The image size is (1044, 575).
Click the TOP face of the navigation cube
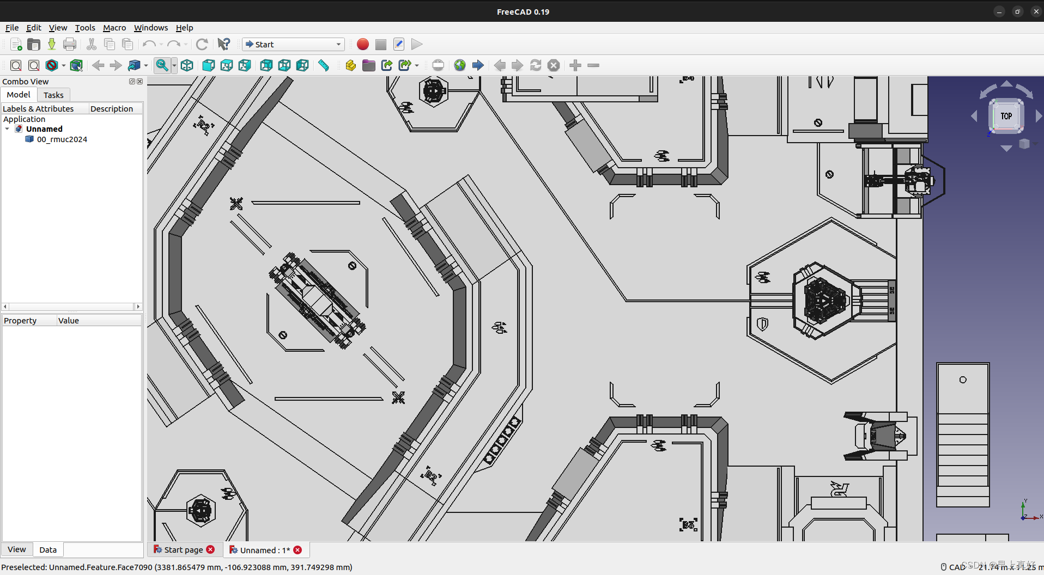[1006, 115]
